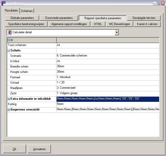Open Specifieke berekeningswijzen section
This screenshot has height=156, width=166.
pos(26,24)
